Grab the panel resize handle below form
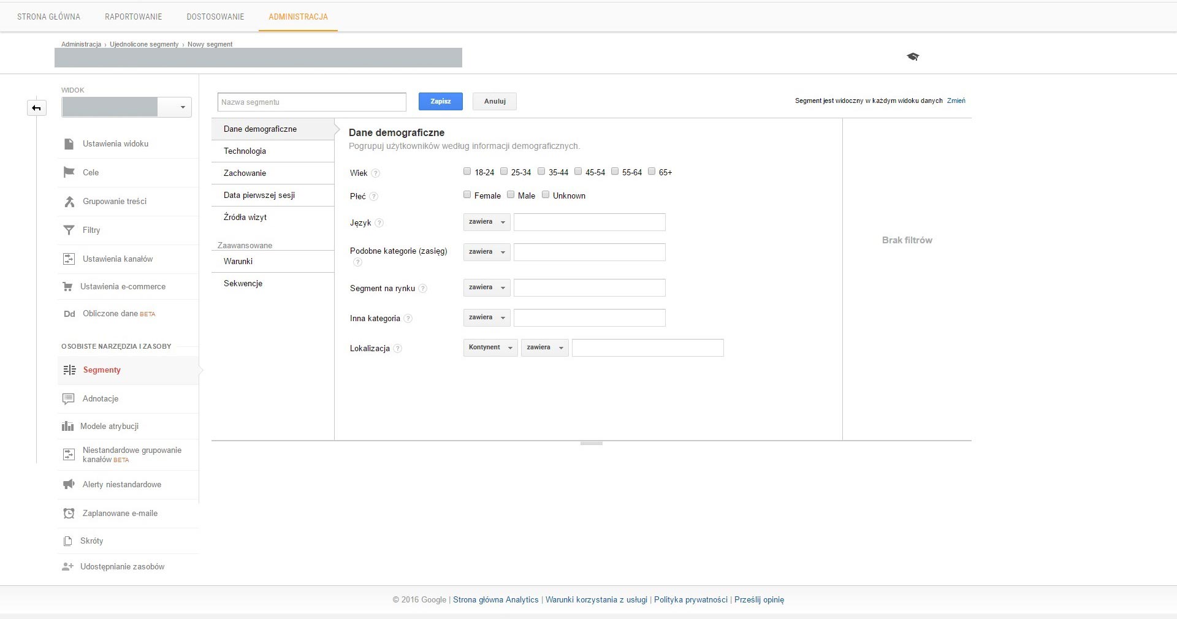This screenshot has height=619, width=1177. pyautogui.click(x=592, y=443)
